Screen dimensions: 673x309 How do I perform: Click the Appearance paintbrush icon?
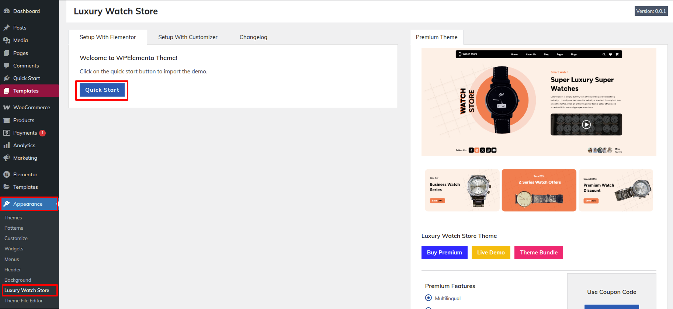pyautogui.click(x=7, y=204)
